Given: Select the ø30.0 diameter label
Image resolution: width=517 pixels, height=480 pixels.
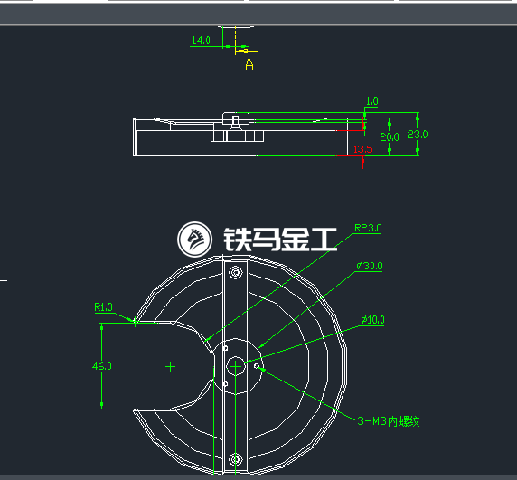Looking at the screenshot, I should tap(370, 266).
